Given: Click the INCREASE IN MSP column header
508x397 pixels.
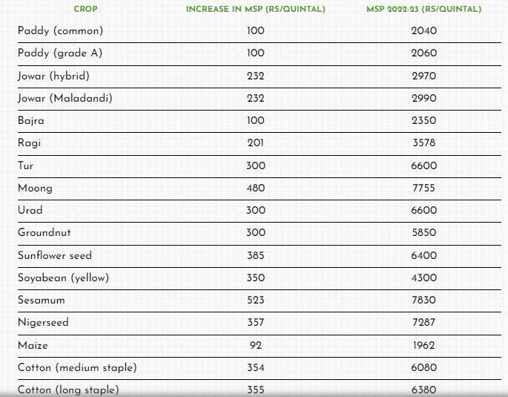Looking at the screenshot, I should click(x=255, y=10).
